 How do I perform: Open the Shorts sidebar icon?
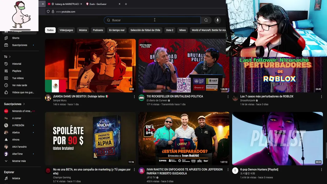[6, 38]
